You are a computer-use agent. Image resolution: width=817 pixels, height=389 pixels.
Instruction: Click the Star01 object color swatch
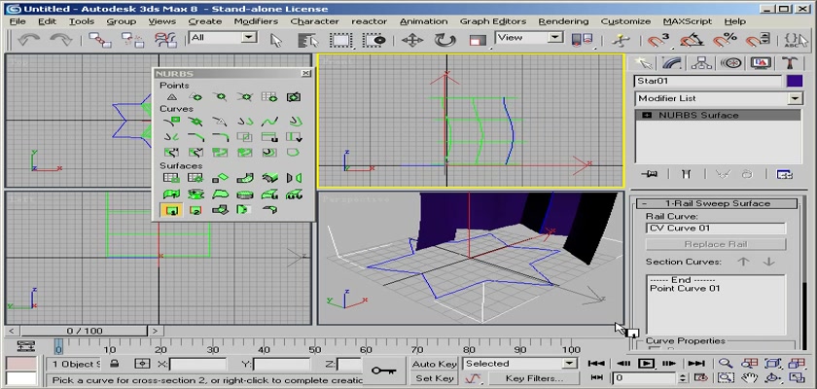[x=795, y=82]
